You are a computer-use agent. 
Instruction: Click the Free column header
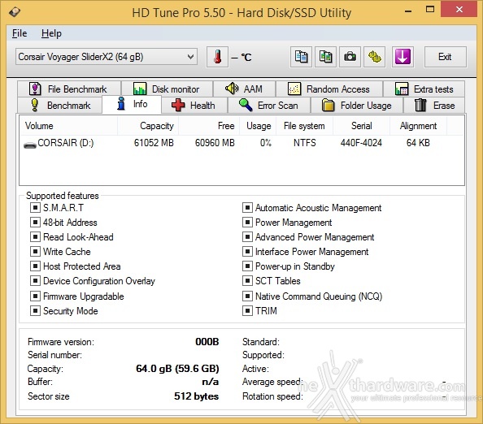tap(209, 126)
